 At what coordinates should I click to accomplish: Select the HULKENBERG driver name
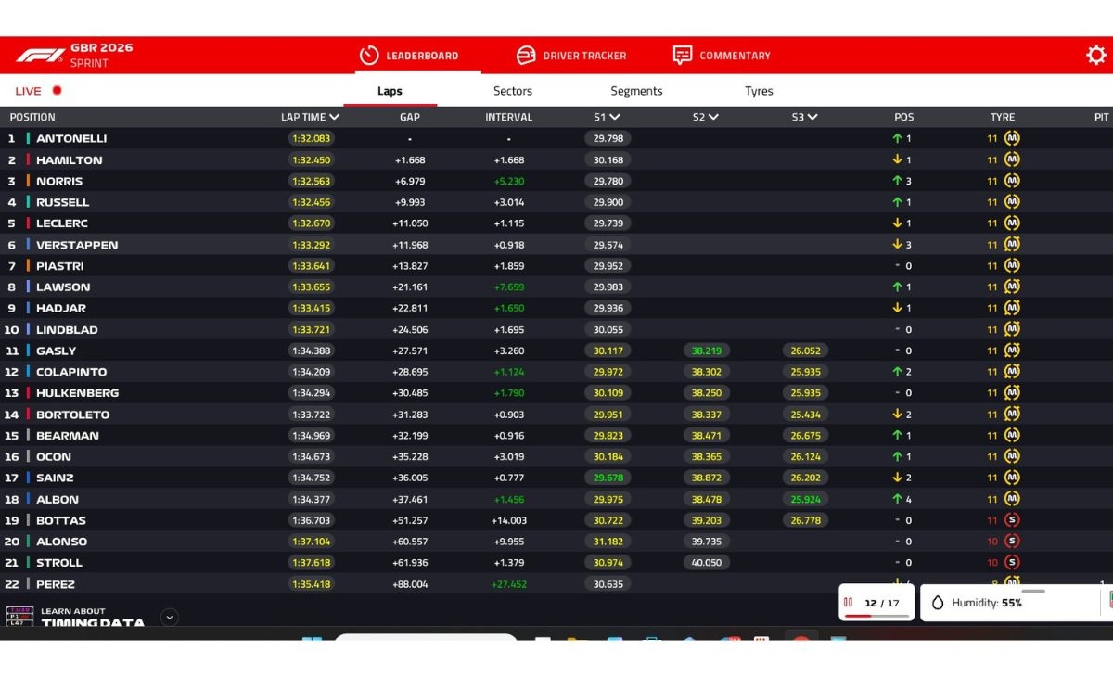[78, 393]
